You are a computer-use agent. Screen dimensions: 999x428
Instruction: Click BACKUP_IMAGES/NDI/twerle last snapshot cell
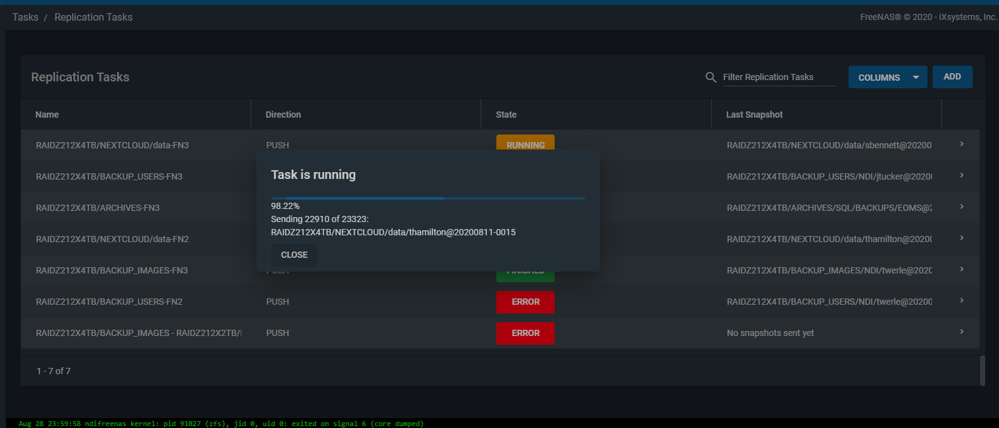tap(829, 270)
